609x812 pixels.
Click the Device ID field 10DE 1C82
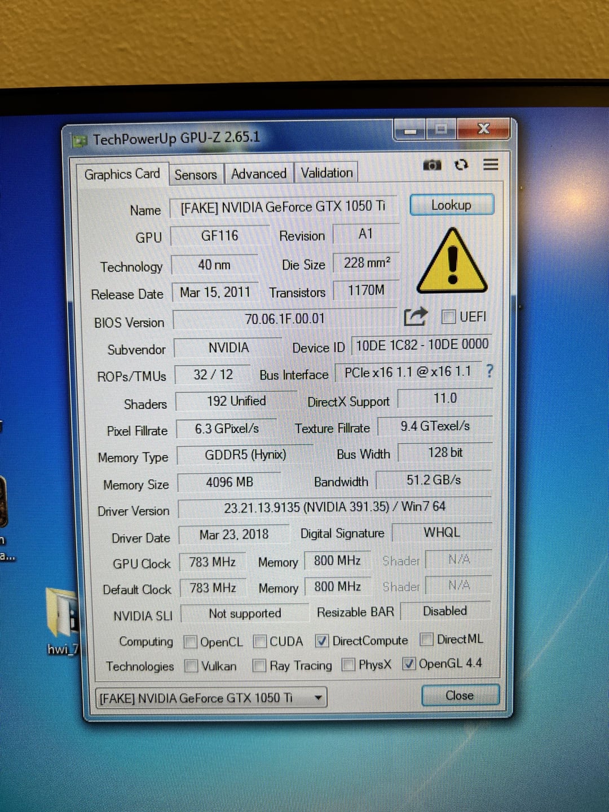click(x=422, y=345)
